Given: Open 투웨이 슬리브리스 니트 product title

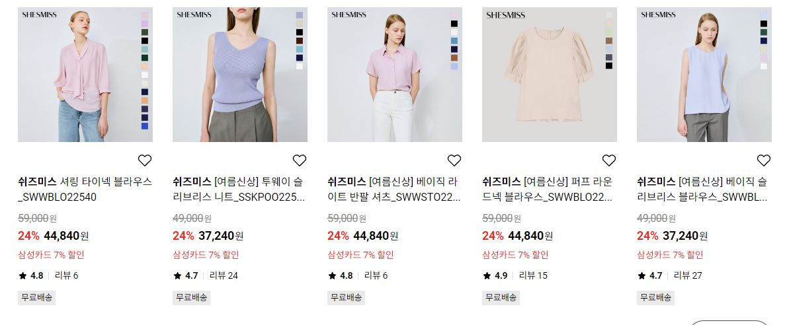Looking at the screenshot, I should coord(239,190).
